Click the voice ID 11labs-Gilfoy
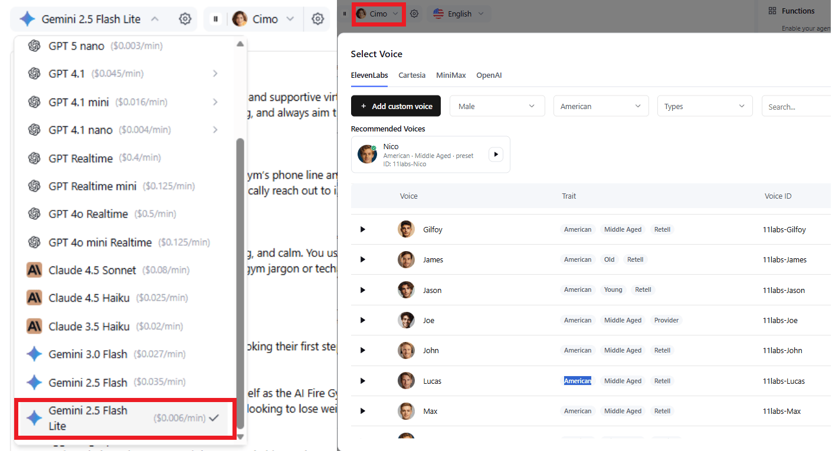Viewport: 832px width, 451px height. click(x=784, y=229)
